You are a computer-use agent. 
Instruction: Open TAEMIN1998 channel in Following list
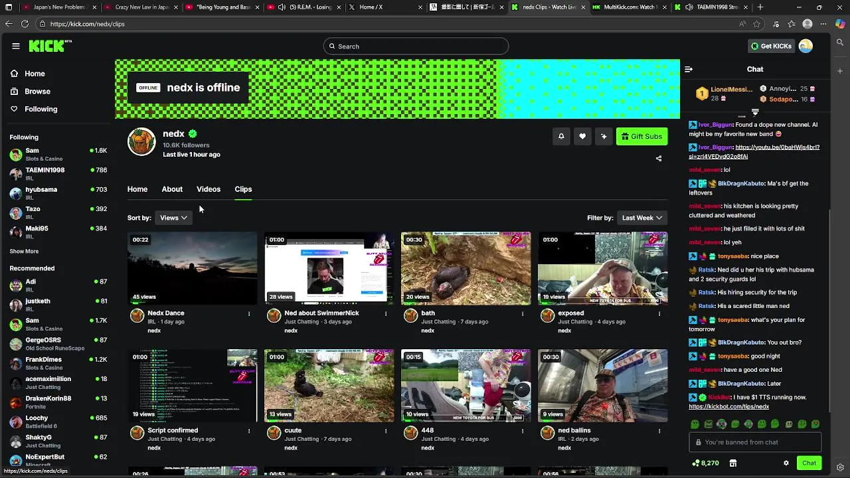pyautogui.click(x=58, y=173)
